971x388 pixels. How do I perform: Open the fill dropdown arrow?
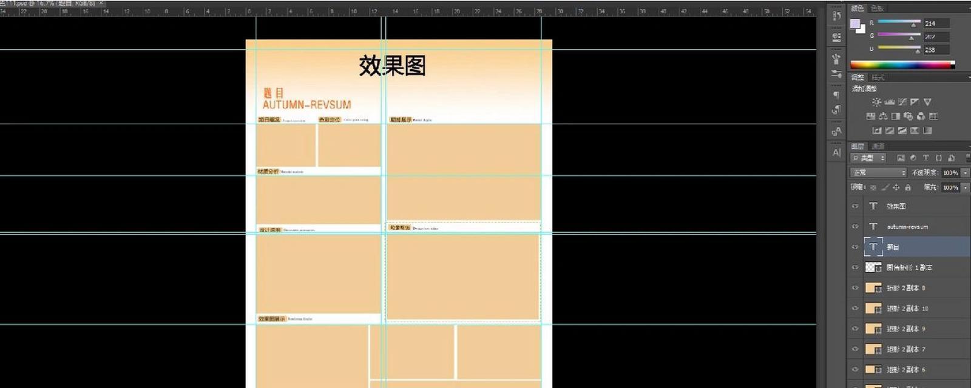(x=965, y=187)
